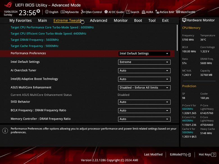
Task: Open the Ai Overclock Tuner dropdown
Action: tap(144, 71)
